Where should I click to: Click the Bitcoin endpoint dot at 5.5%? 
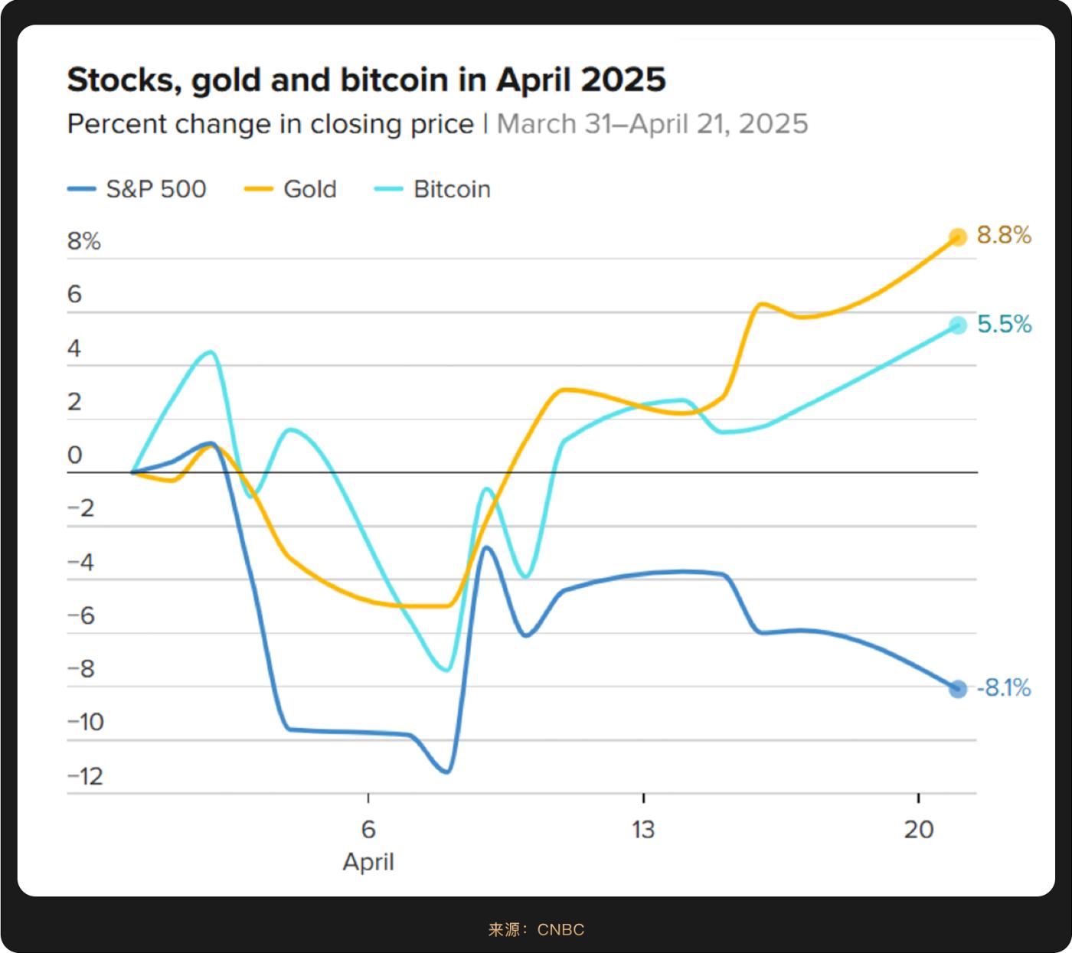pyautogui.click(x=957, y=325)
